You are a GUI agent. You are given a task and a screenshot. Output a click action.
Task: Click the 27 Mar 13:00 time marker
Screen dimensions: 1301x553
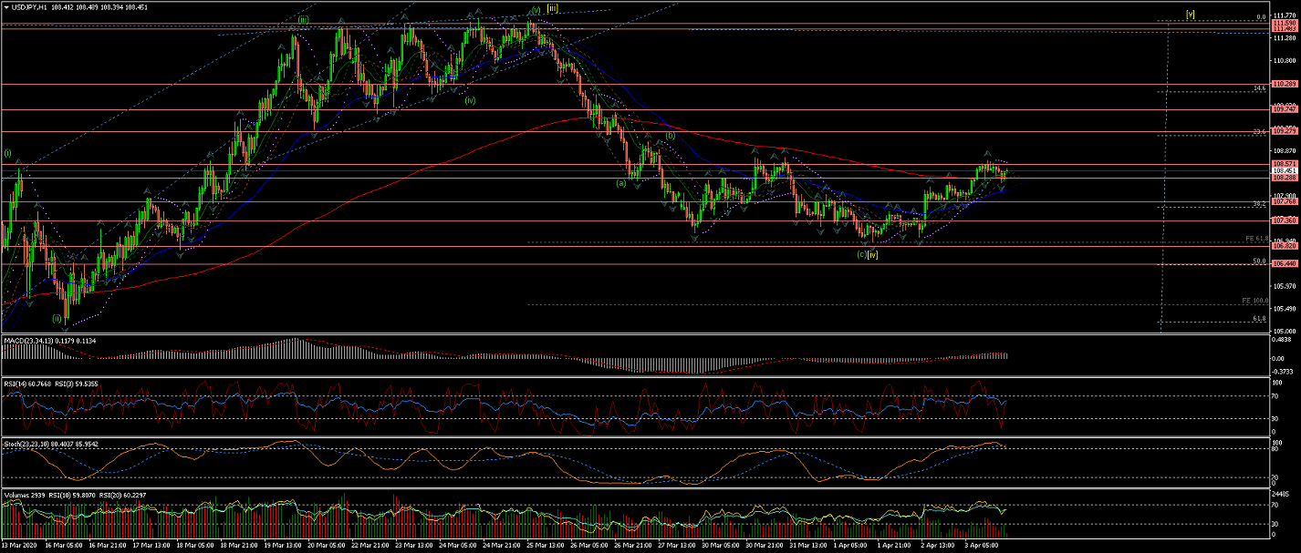(x=677, y=546)
